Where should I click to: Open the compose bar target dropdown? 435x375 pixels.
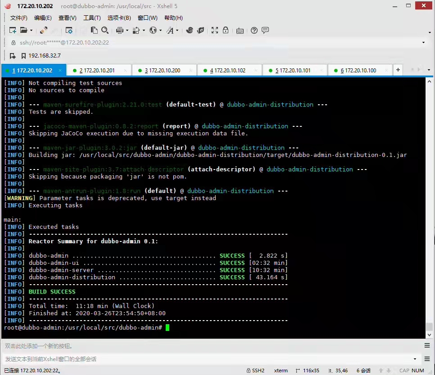(415, 359)
